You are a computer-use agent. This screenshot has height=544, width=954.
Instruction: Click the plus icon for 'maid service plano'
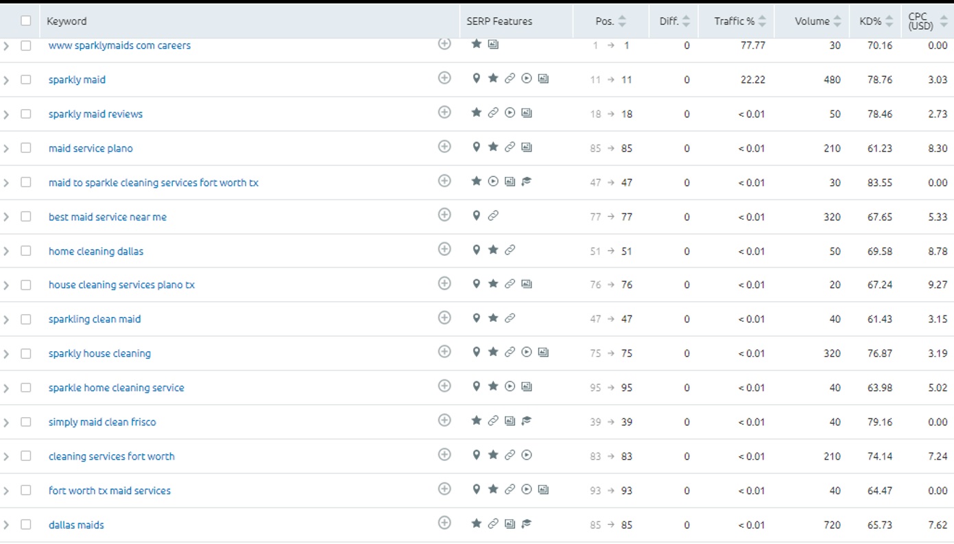click(x=444, y=147)
